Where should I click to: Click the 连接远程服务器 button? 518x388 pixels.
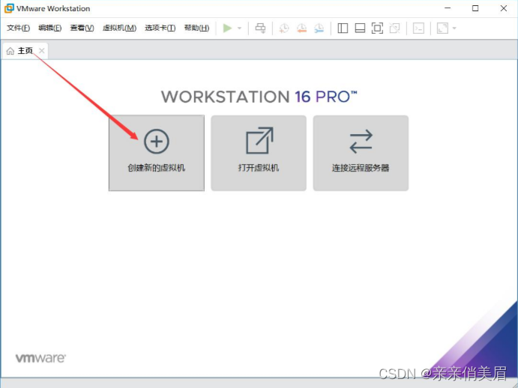coord(361,153)
